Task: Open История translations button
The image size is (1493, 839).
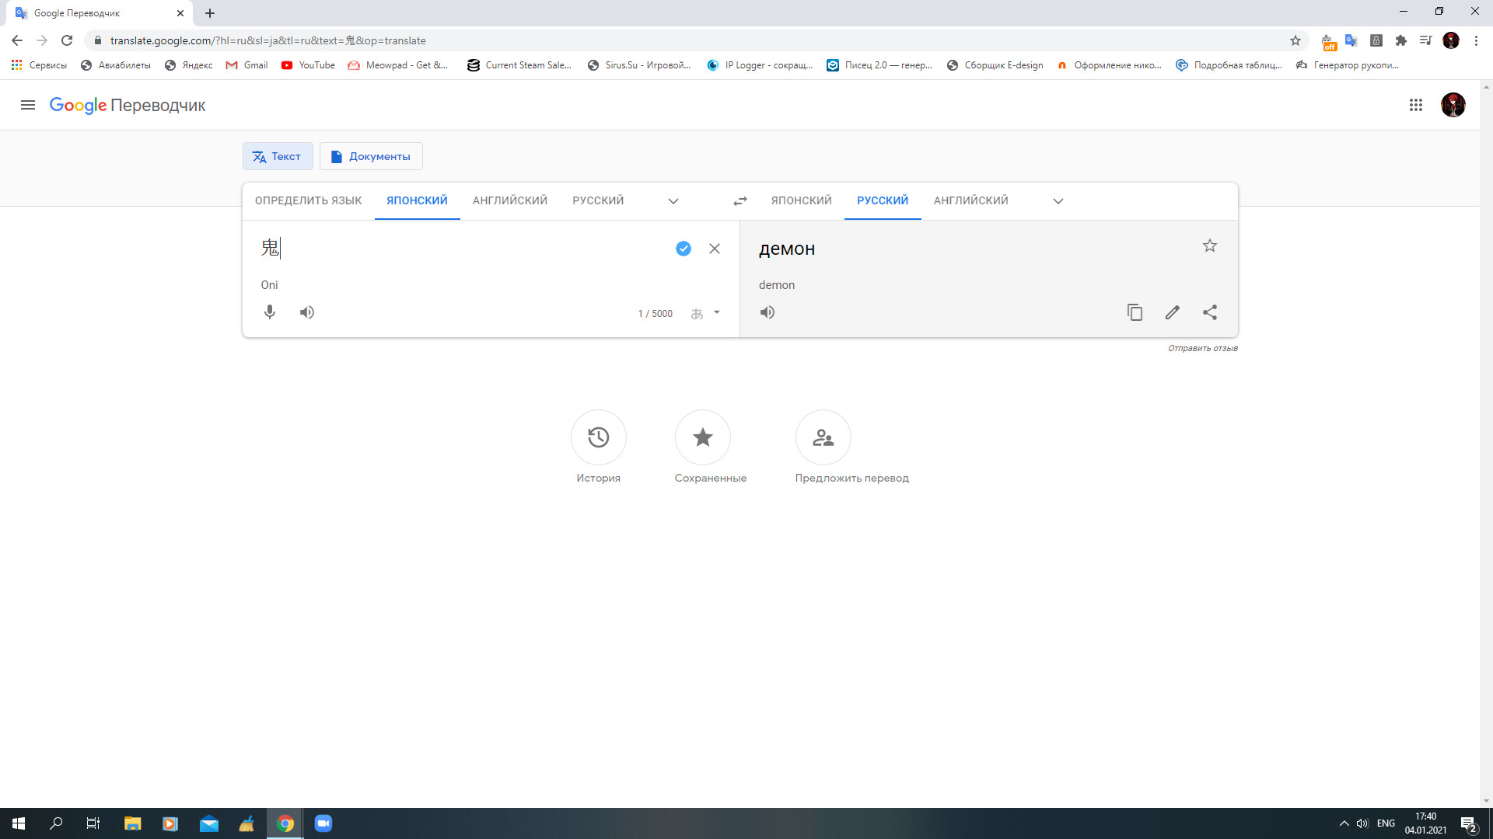Action: [598, 437]
